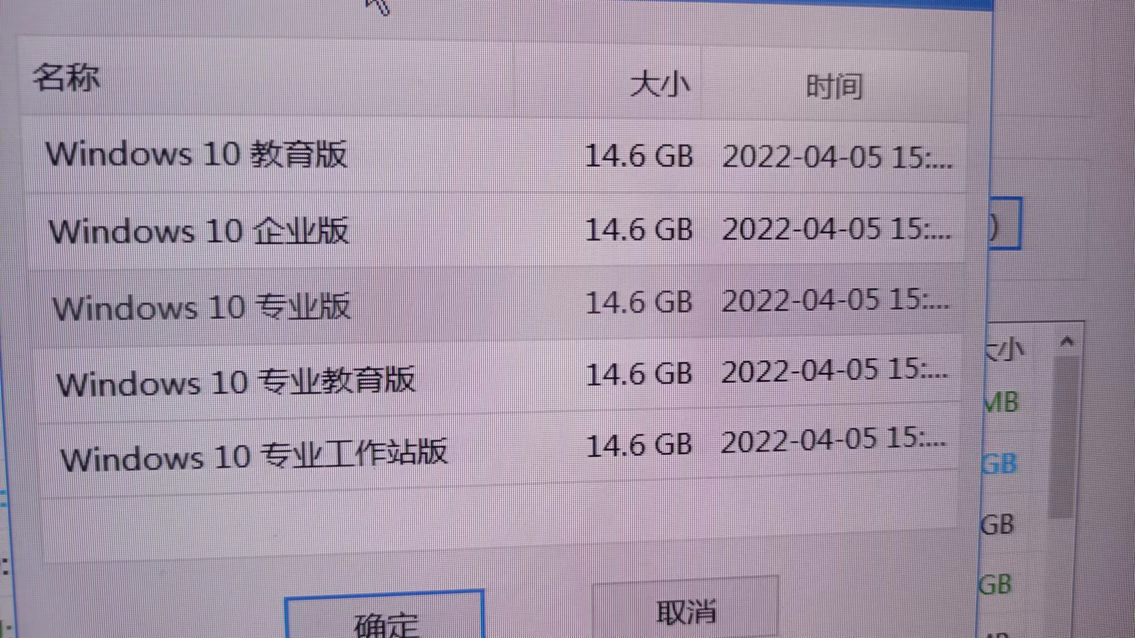This screenshot has height=638, width=1135.
Task: Select Windows 10 企业版 edition
Action: coord(196,229)
